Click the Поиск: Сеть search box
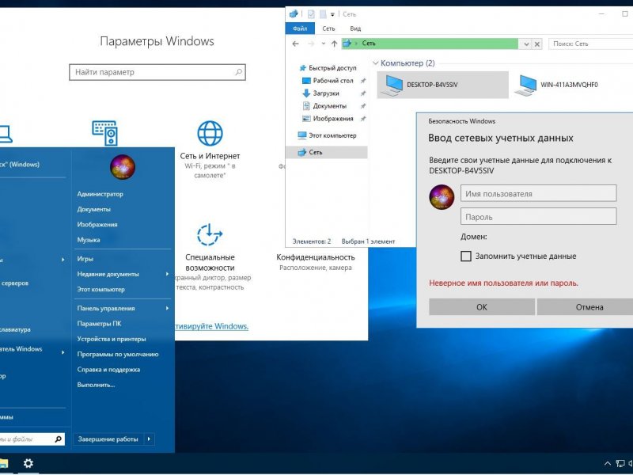 [x=590, y=44]
